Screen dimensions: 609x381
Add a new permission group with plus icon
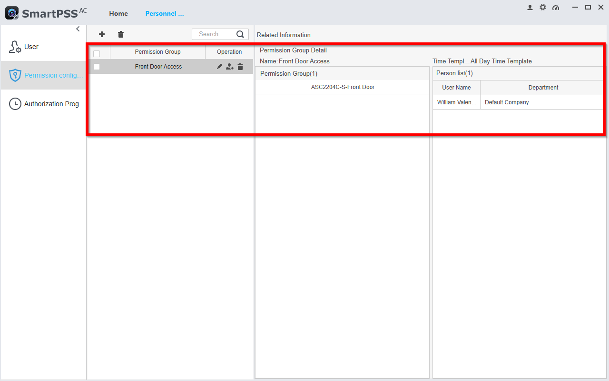pos(102,34)
